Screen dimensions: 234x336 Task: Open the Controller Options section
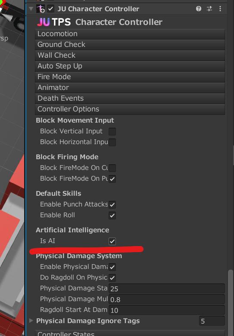(130, 109)
